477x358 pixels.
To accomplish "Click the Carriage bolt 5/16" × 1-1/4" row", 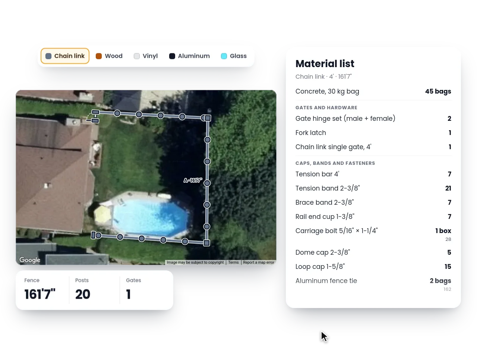I will coord(373,234).
